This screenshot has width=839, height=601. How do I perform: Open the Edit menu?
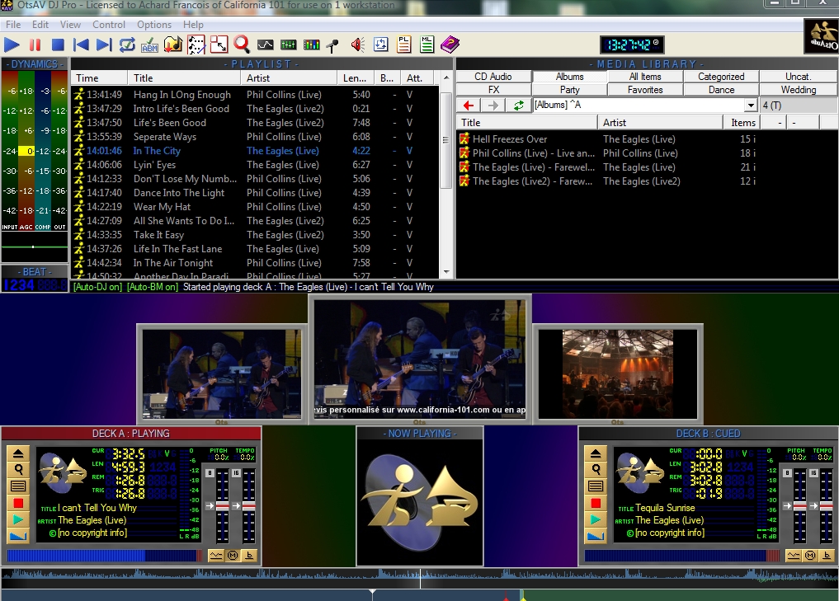coord(40,25)
